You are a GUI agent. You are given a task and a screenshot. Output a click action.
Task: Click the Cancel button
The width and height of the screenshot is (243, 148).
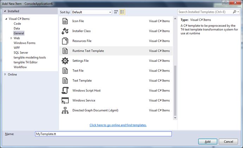[228, 142]
